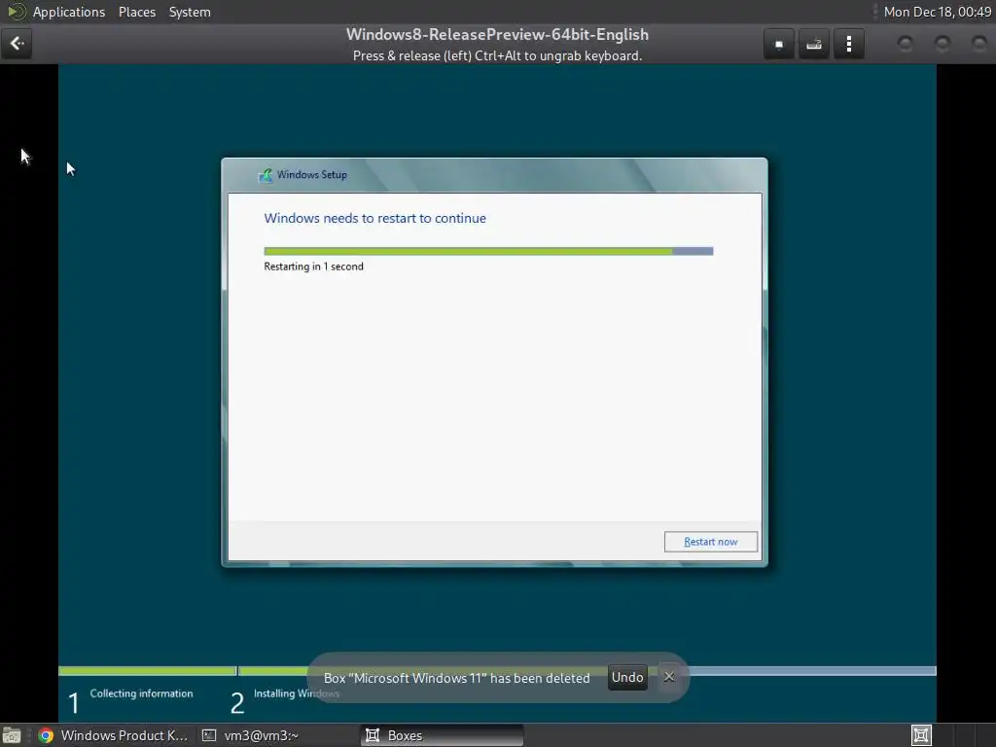Click the restart countdown progress bar
The image size is (996, 747).
[x=488, y=252]
